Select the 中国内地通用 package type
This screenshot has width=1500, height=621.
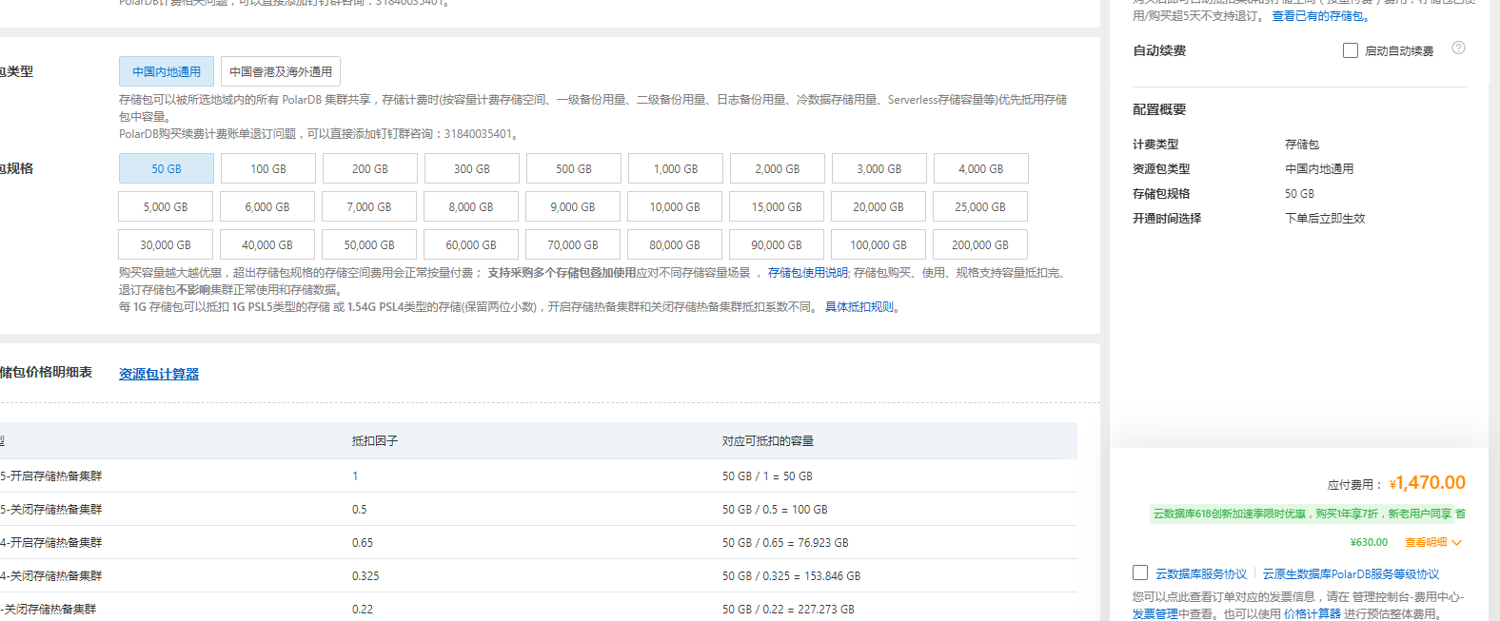tap(167, 71)
